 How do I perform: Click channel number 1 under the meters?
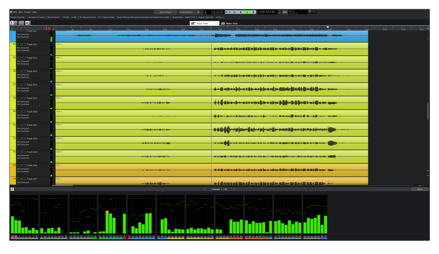click(12, 237)
